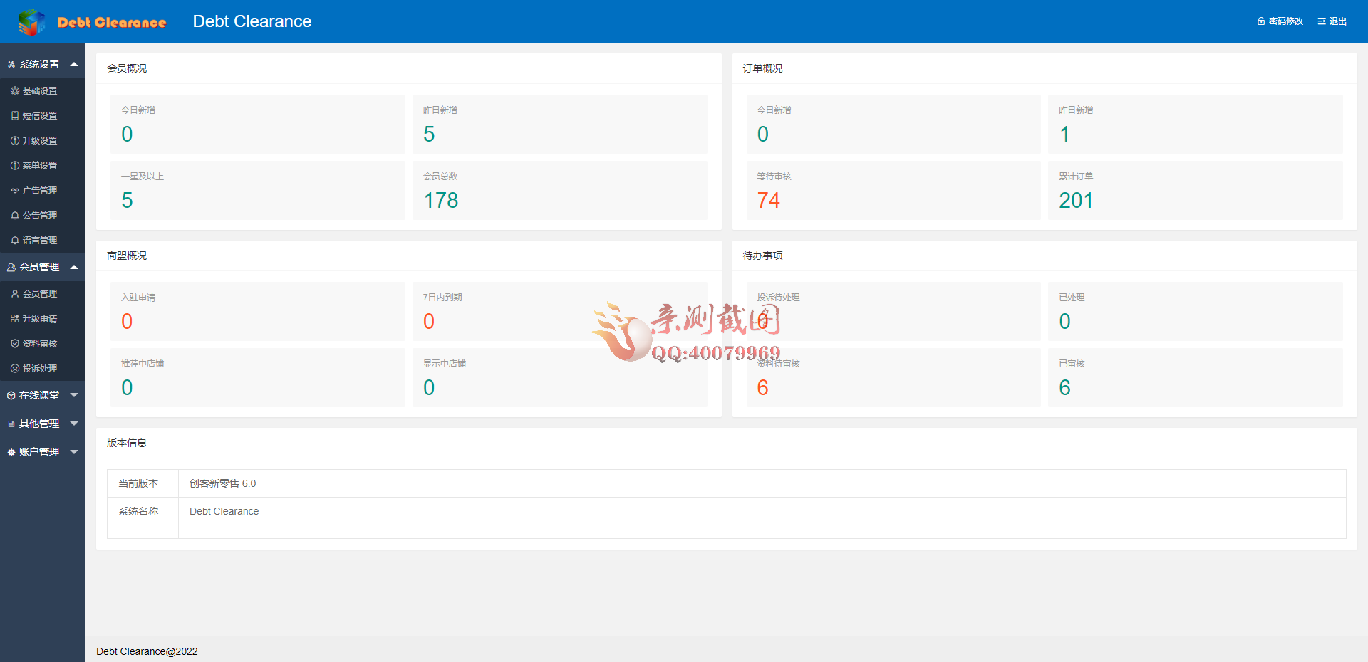This screenshot has width=1368, height=662.
Task: Select 广告管理 from the sidebar
Action: [x=41, y=190]
